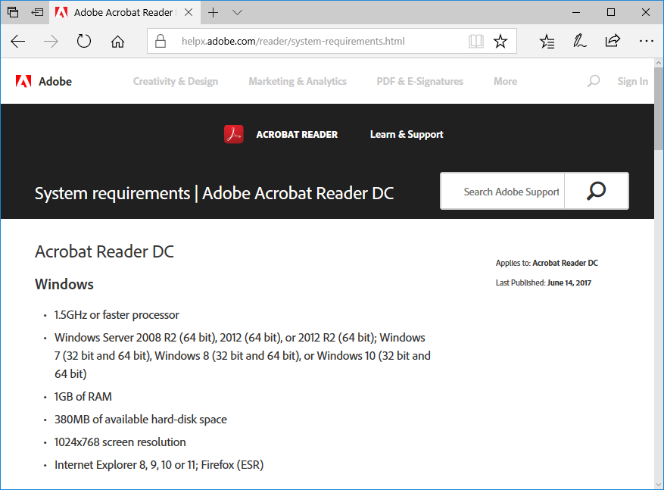This screenshot has width=664, height=490.
Task: Open Edge Settings and more menu
Action: pos(647,41)
